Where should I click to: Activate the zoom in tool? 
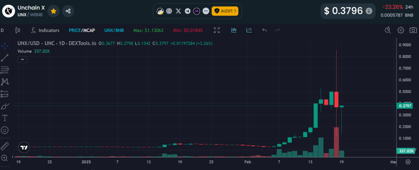pyautogui.click(x=4, y=158)
